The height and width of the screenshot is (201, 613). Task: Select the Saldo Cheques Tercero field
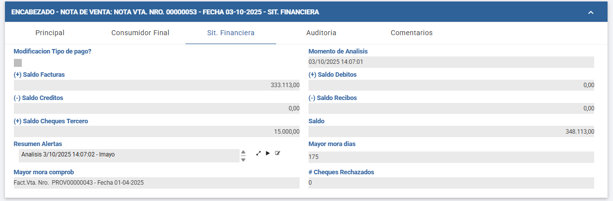pos(156,132)
